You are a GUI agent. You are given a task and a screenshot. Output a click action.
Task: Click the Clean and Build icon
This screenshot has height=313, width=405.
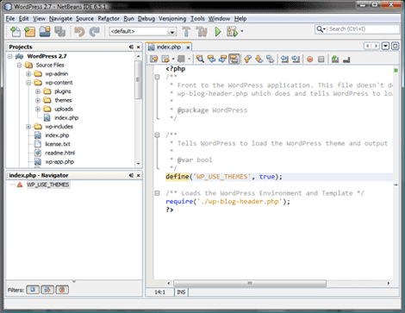tap(202, 31)
